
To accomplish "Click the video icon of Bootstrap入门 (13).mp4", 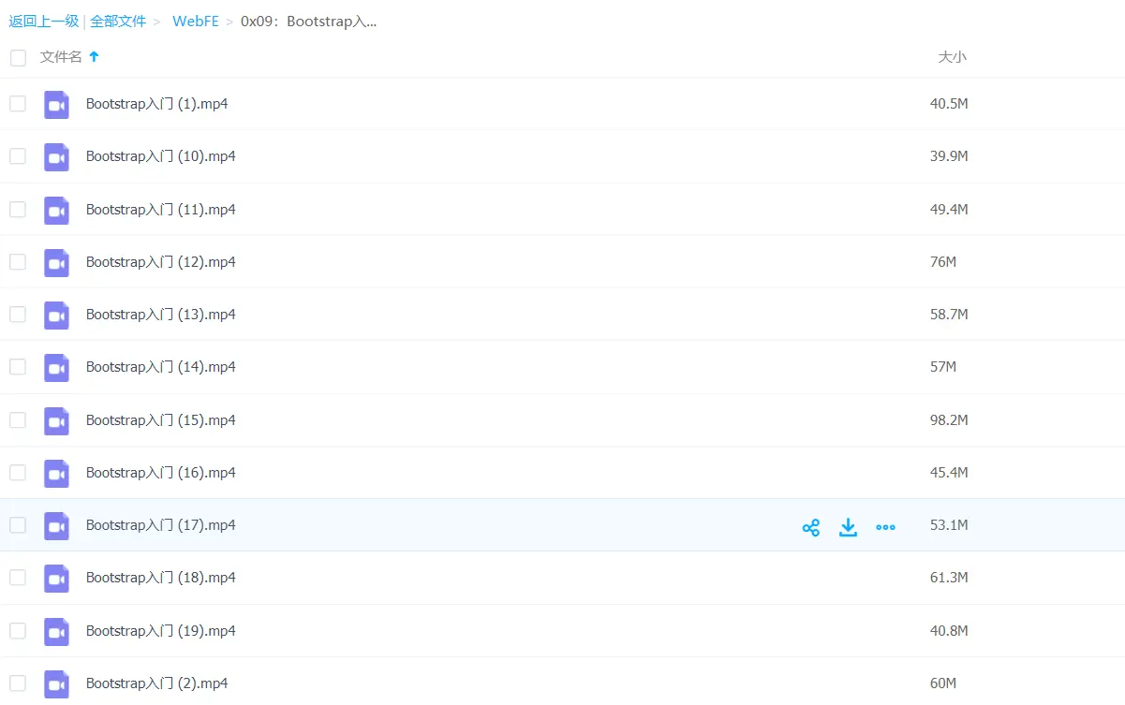I will 57,316.
